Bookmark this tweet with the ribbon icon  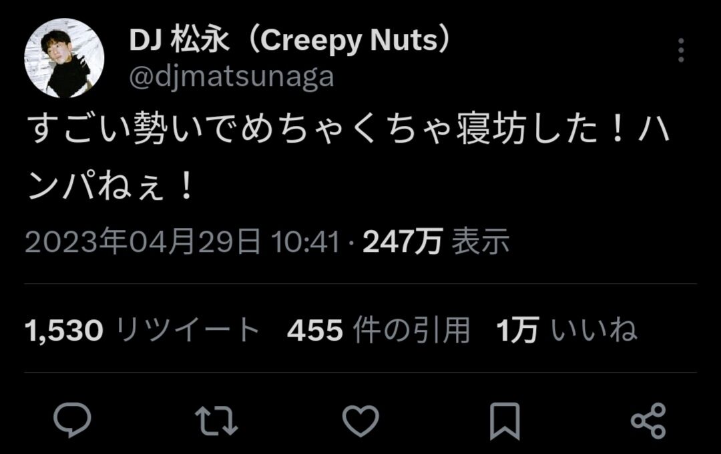point(505,421)
